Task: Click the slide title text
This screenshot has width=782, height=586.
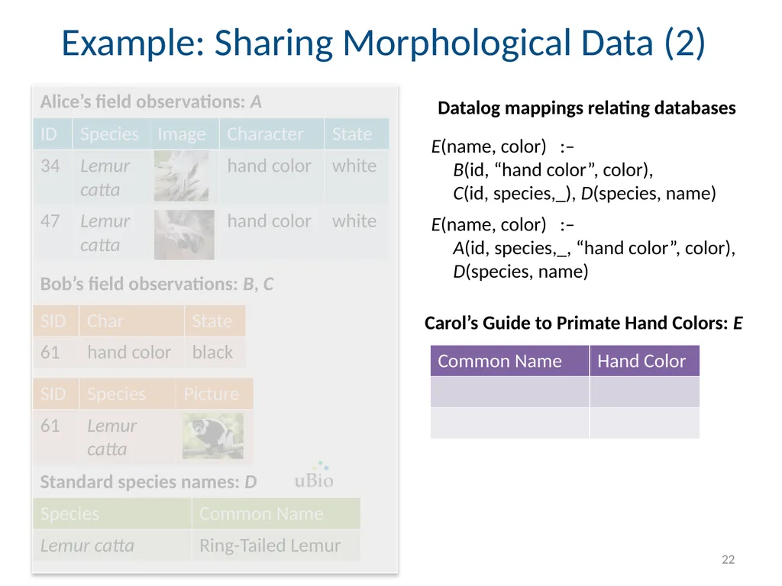Action: pos(383,43)
